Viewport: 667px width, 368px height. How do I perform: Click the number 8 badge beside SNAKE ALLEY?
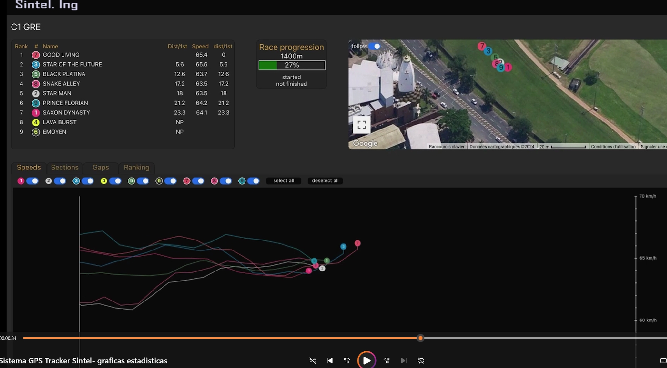35,84
